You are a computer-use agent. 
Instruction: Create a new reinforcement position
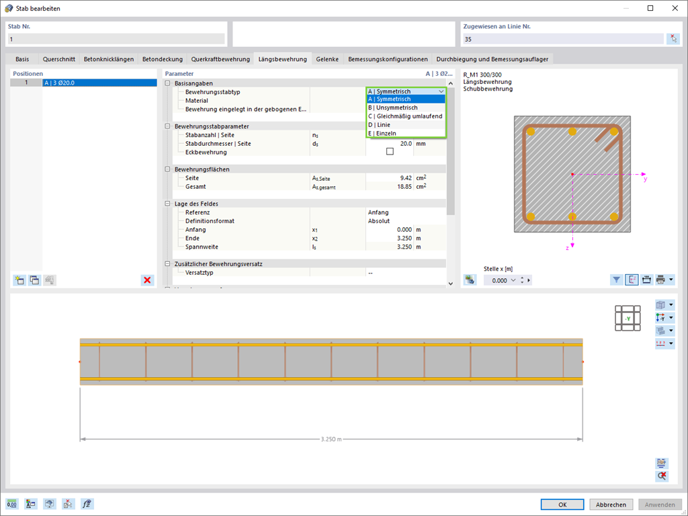point(19,280)
